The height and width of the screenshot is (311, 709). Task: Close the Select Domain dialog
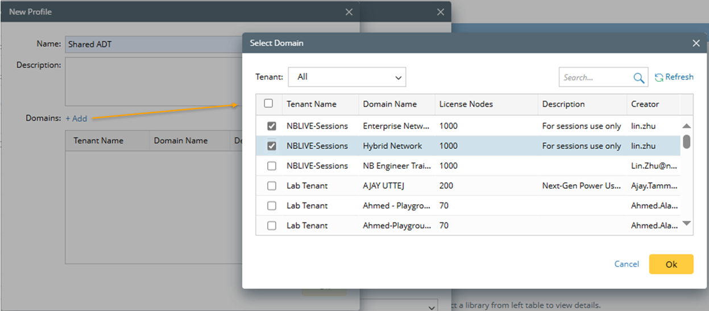[x=695, y=43]
